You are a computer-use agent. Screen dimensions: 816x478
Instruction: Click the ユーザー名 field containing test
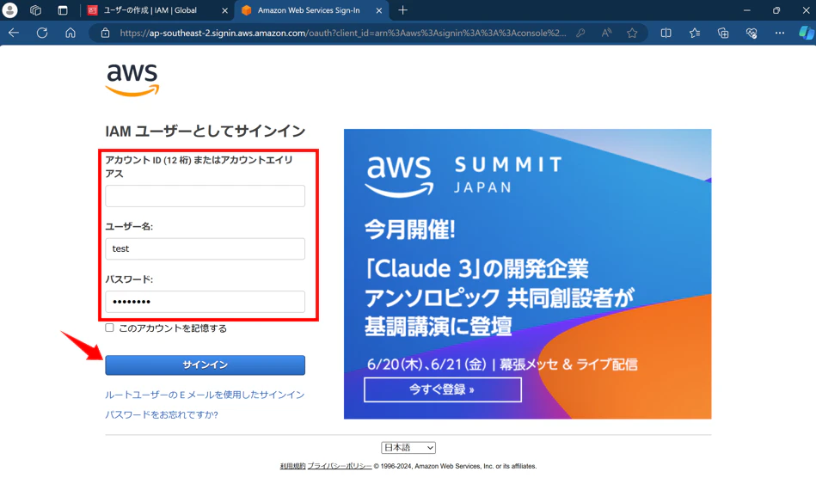click(205, 248)
